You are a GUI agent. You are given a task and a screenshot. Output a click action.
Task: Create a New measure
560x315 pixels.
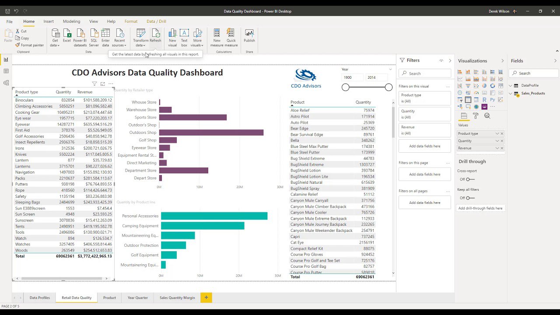click(x=217, y=38)
